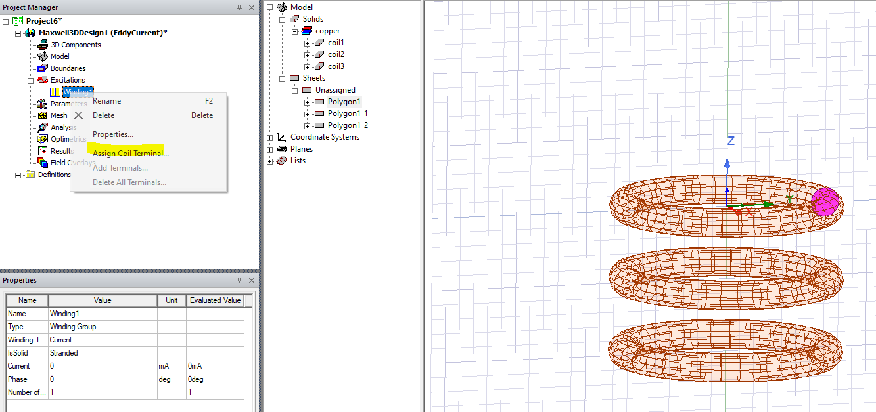This screenshot has height=412, width=876.
Task: Choose Rename from context menu
Action: point(149,101)
